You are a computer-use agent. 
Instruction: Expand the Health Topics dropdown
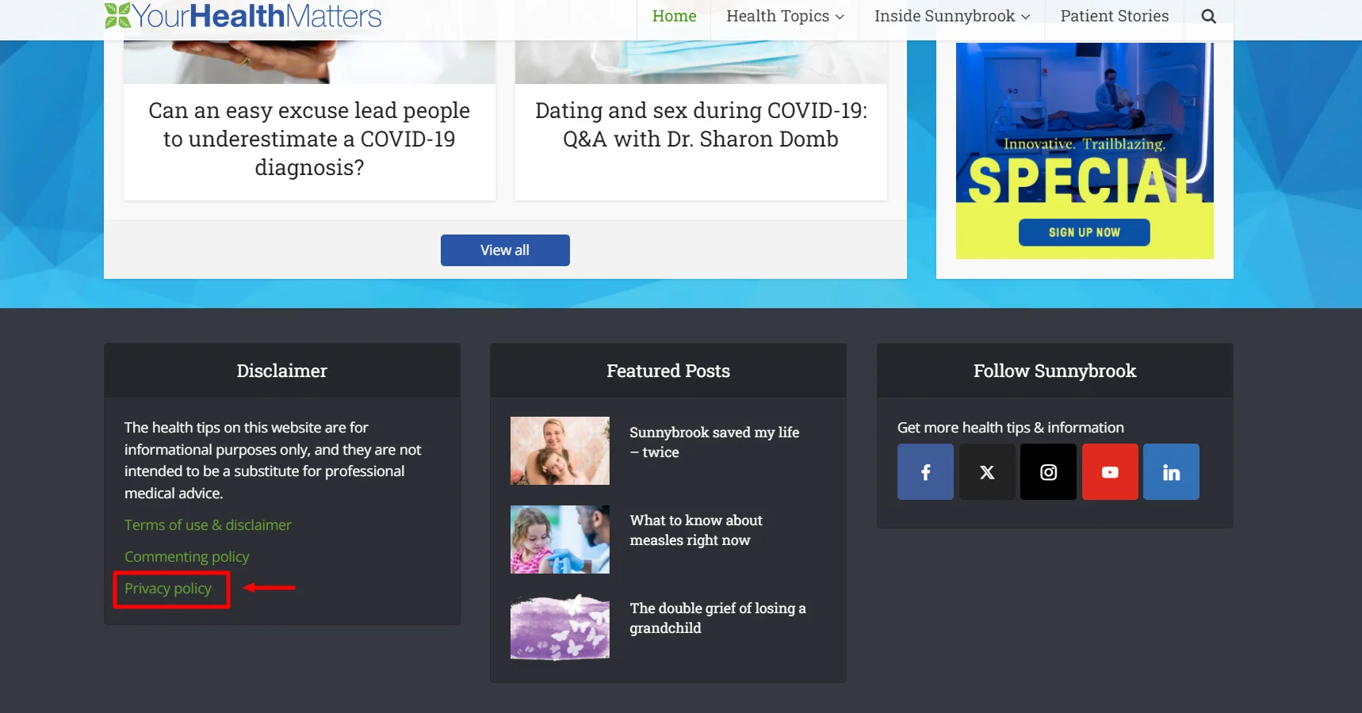pyautogui.click(x=785, y=16)
